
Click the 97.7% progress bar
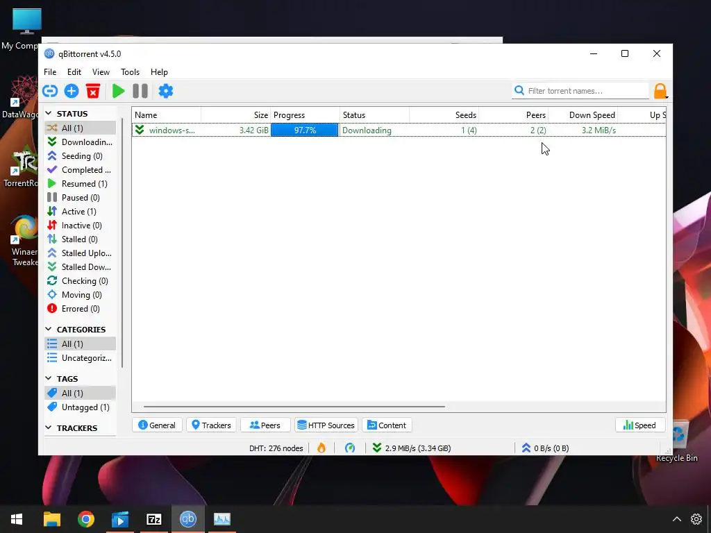coord(305,130)
